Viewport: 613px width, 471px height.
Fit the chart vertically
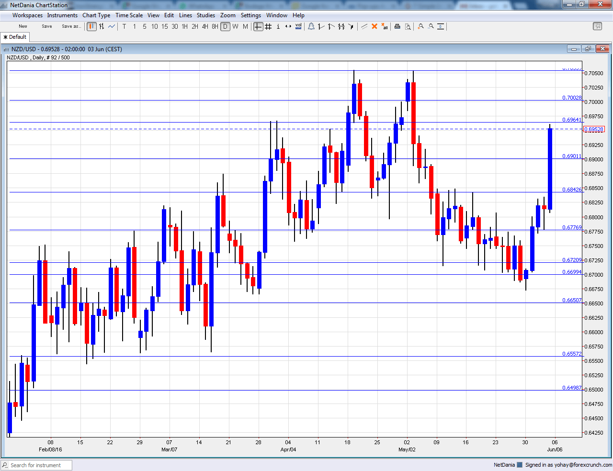tap(441, 26)
